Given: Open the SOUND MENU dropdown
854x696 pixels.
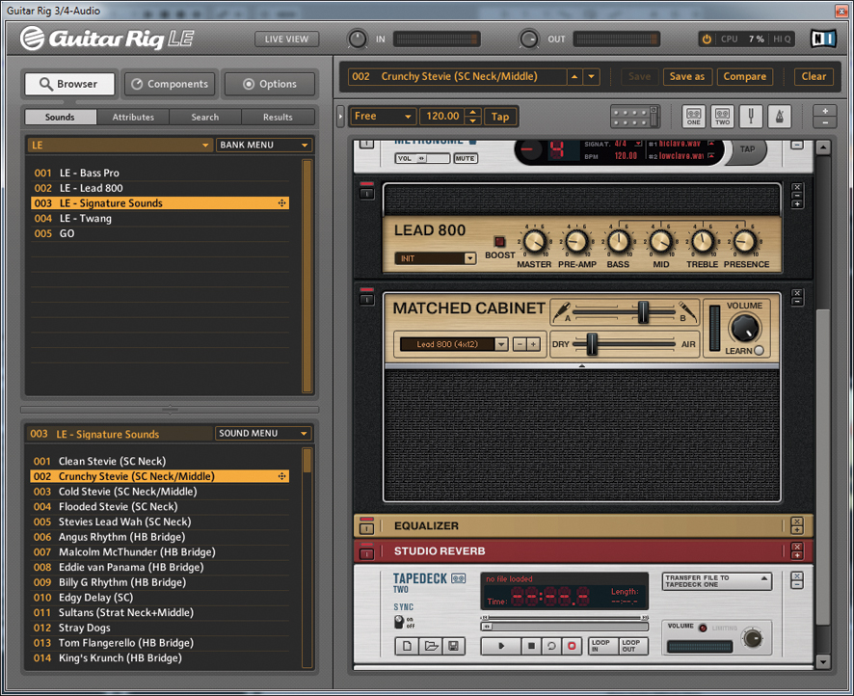Looking at the screenshot, I should tap(263, 434).
